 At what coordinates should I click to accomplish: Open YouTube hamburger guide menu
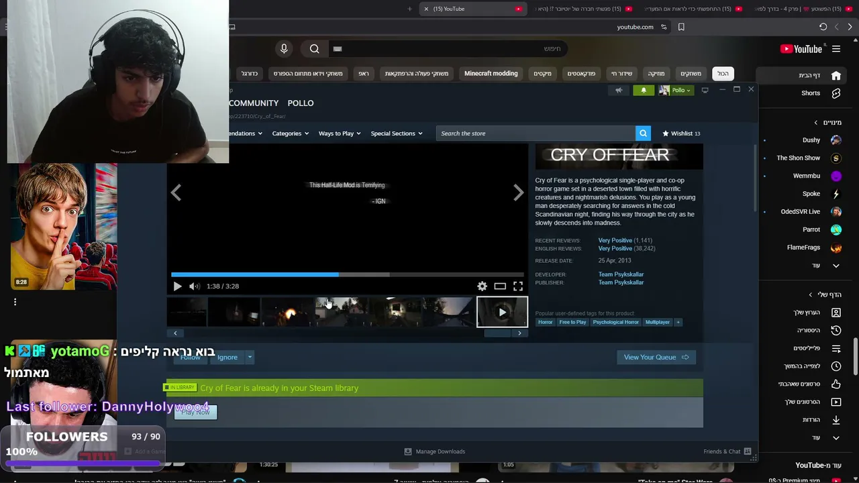point(836,49)
